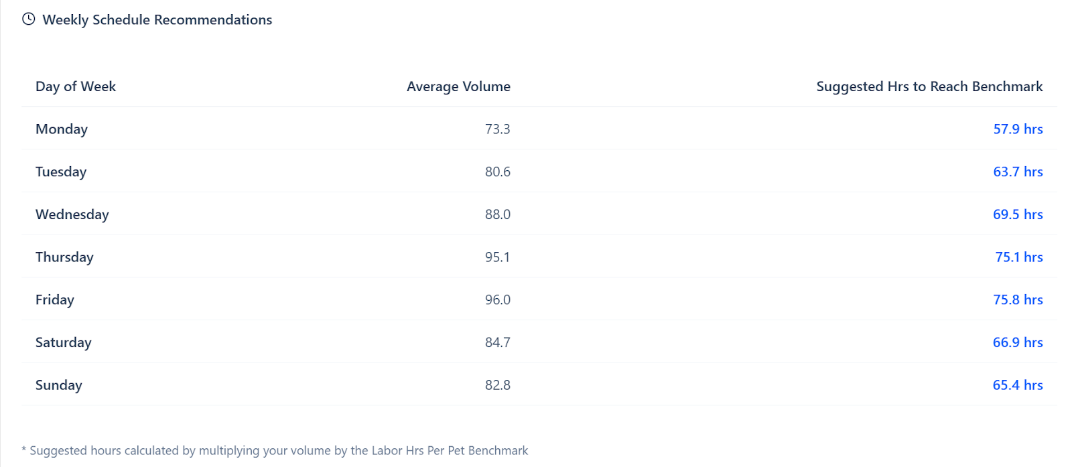Click the Saturday row label
This screenshot has width=1072, height=467.
click(x=64, y=342)
